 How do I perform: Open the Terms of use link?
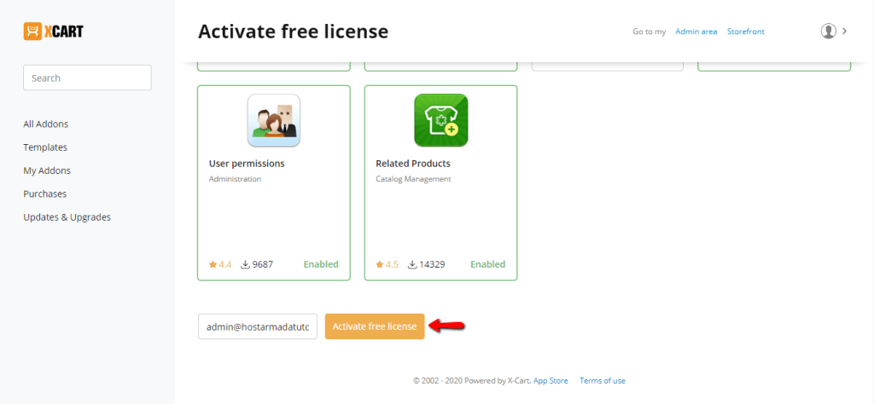click(603, 381)
